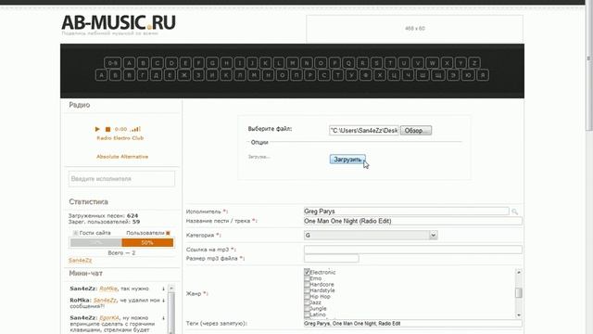The image size is (593, 334).
Task: Check the Latino genre checkbox
Action: pyautogui.click(x=307, y=315)
